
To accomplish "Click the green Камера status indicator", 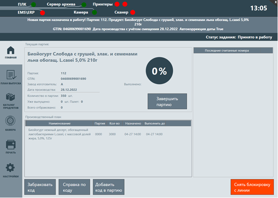I will point(95,12).
